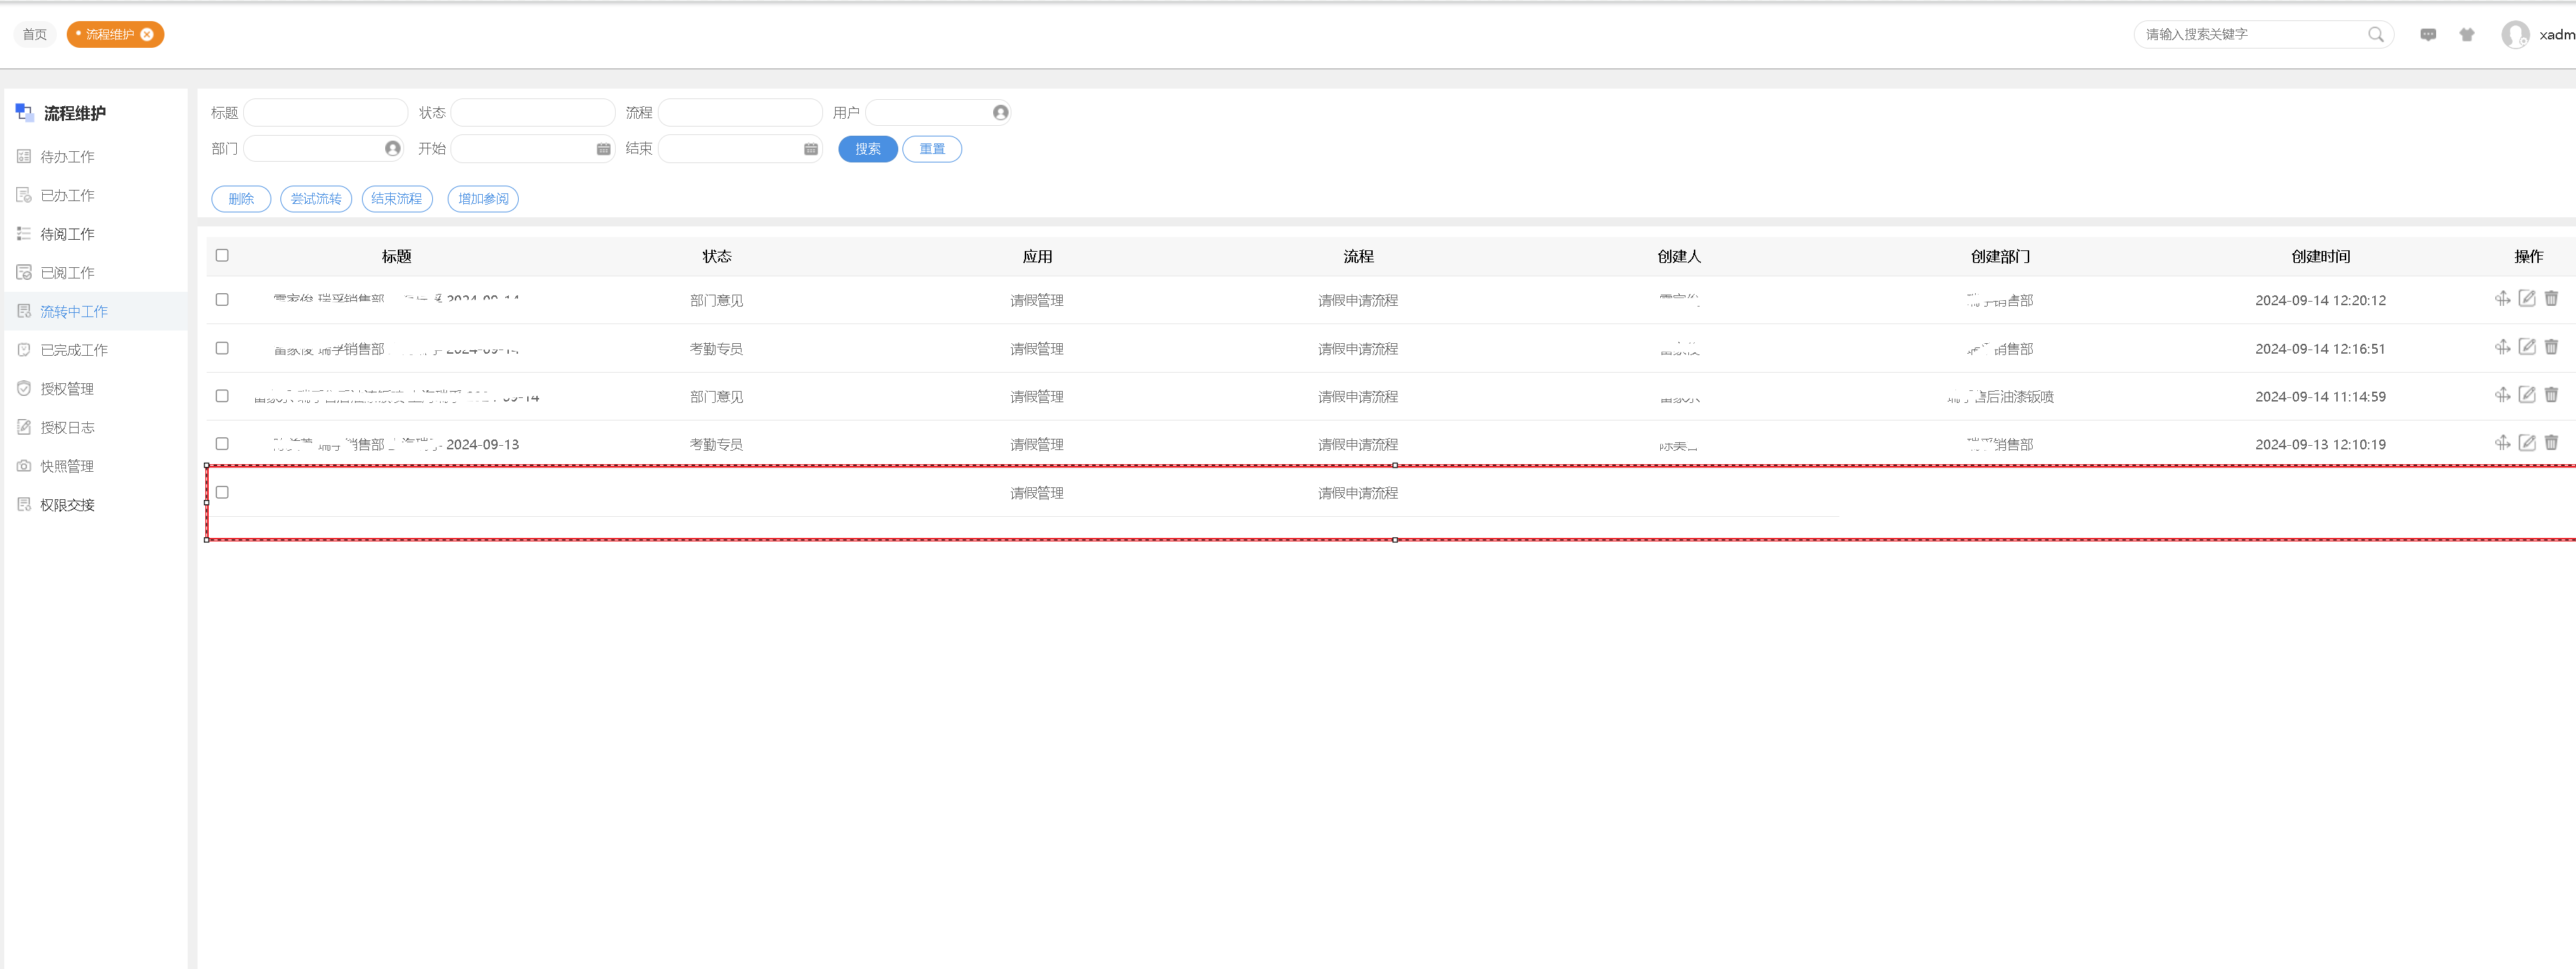
Task: Click the message chat icon in header
Action: pyautogui.click(x=2427, y=35)
